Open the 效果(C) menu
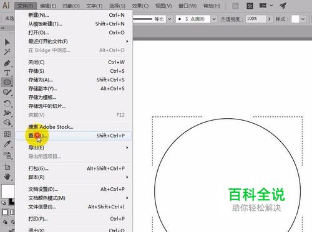312x232 pixels. (140, 6)
